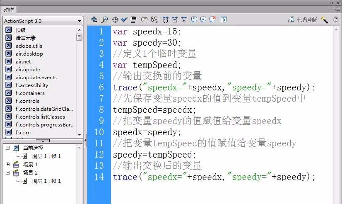Click the package icon beside adobe.utils

(8, 46)
